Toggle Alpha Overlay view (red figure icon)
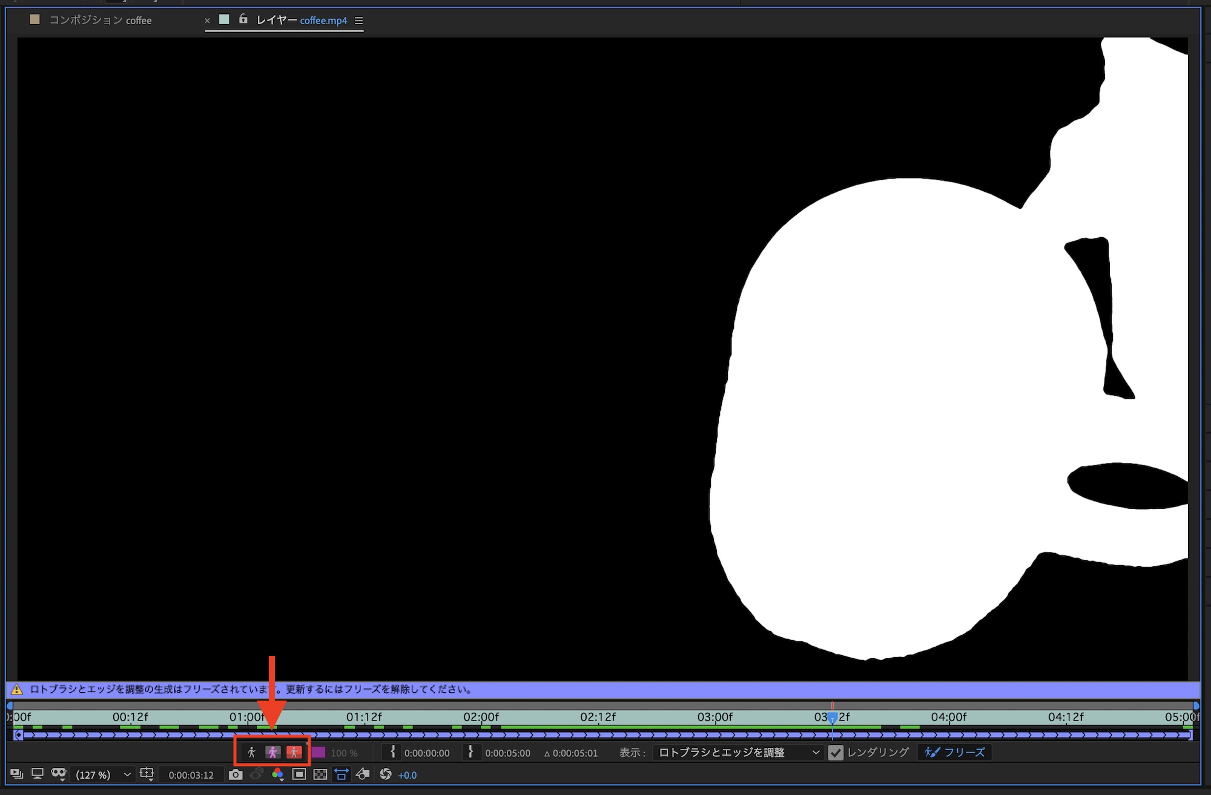1211x795 pixels. click(x=294, y=752)
